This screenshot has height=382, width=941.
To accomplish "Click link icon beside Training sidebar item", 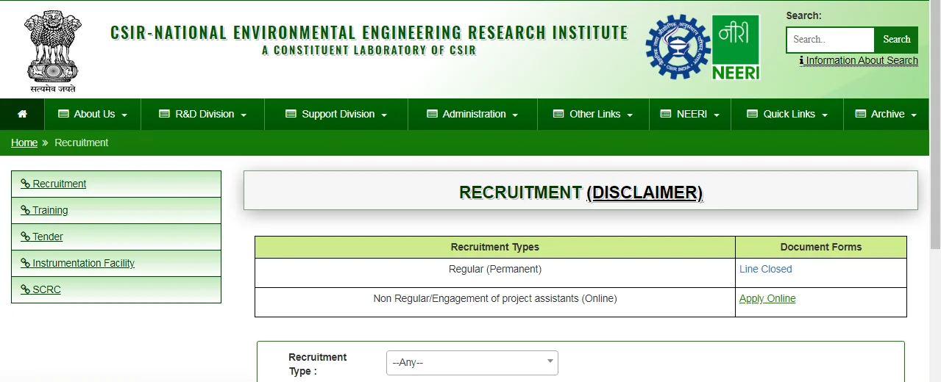I will (x=26, y=210).
